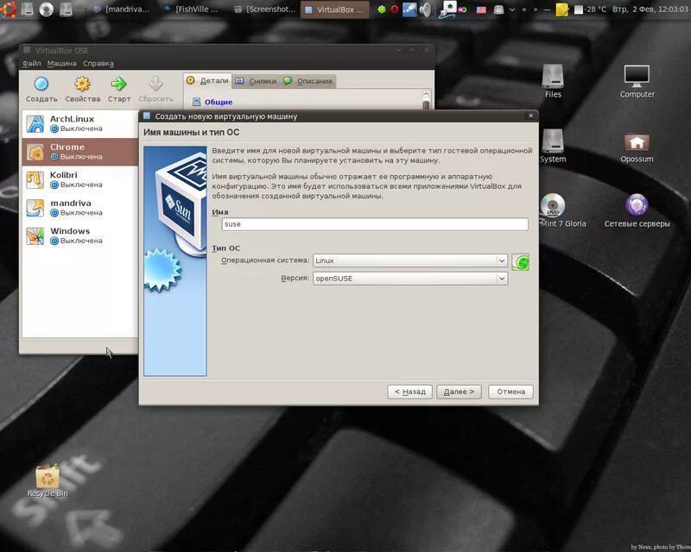The width and height of the screenshot is (691, 552).
Task: Click the volume speaker tray icon
Action: tap(425, 9)
